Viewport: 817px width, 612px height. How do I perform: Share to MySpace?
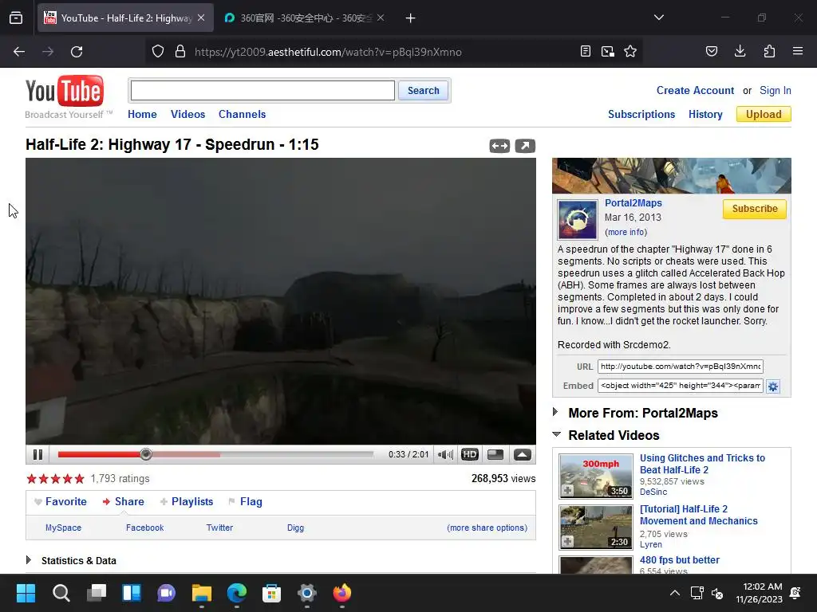click(x=63, y=528)
